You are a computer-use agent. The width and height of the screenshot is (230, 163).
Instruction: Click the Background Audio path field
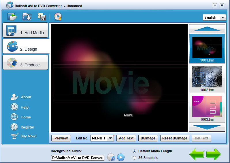click(x=78, y=158)
